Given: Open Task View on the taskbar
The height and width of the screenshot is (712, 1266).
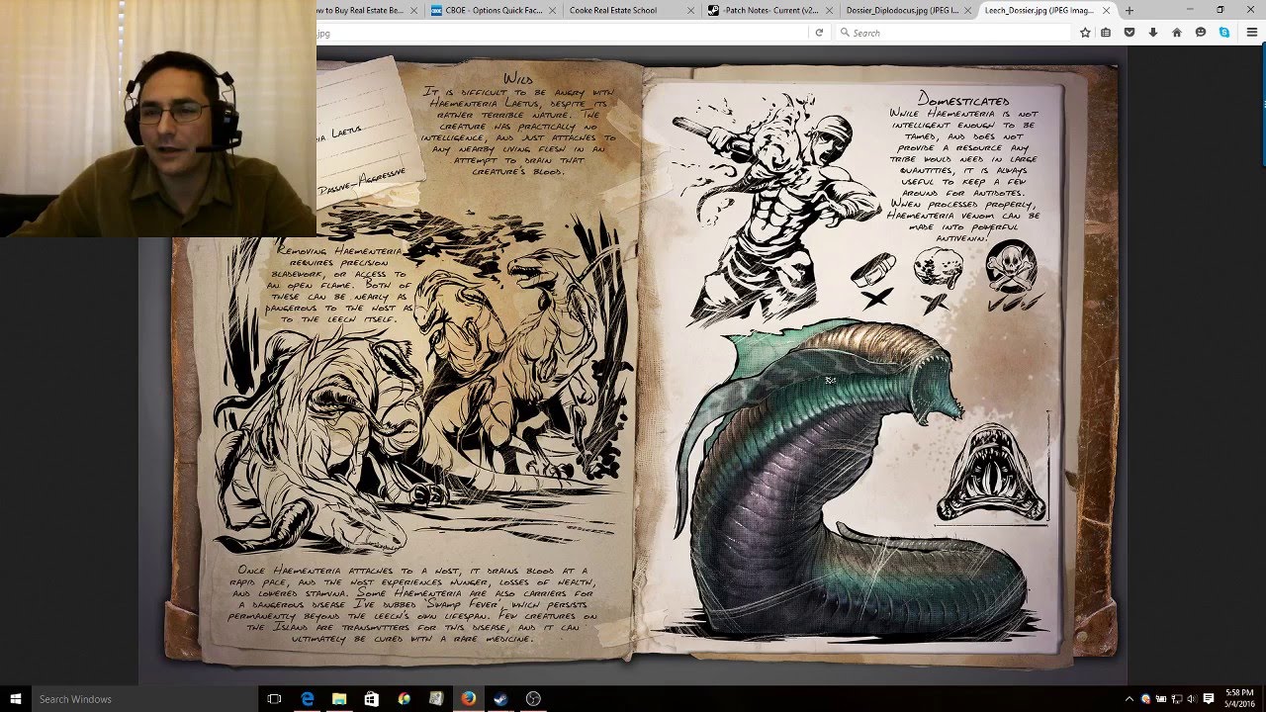Looking at the screenshot, I should 275,699.
